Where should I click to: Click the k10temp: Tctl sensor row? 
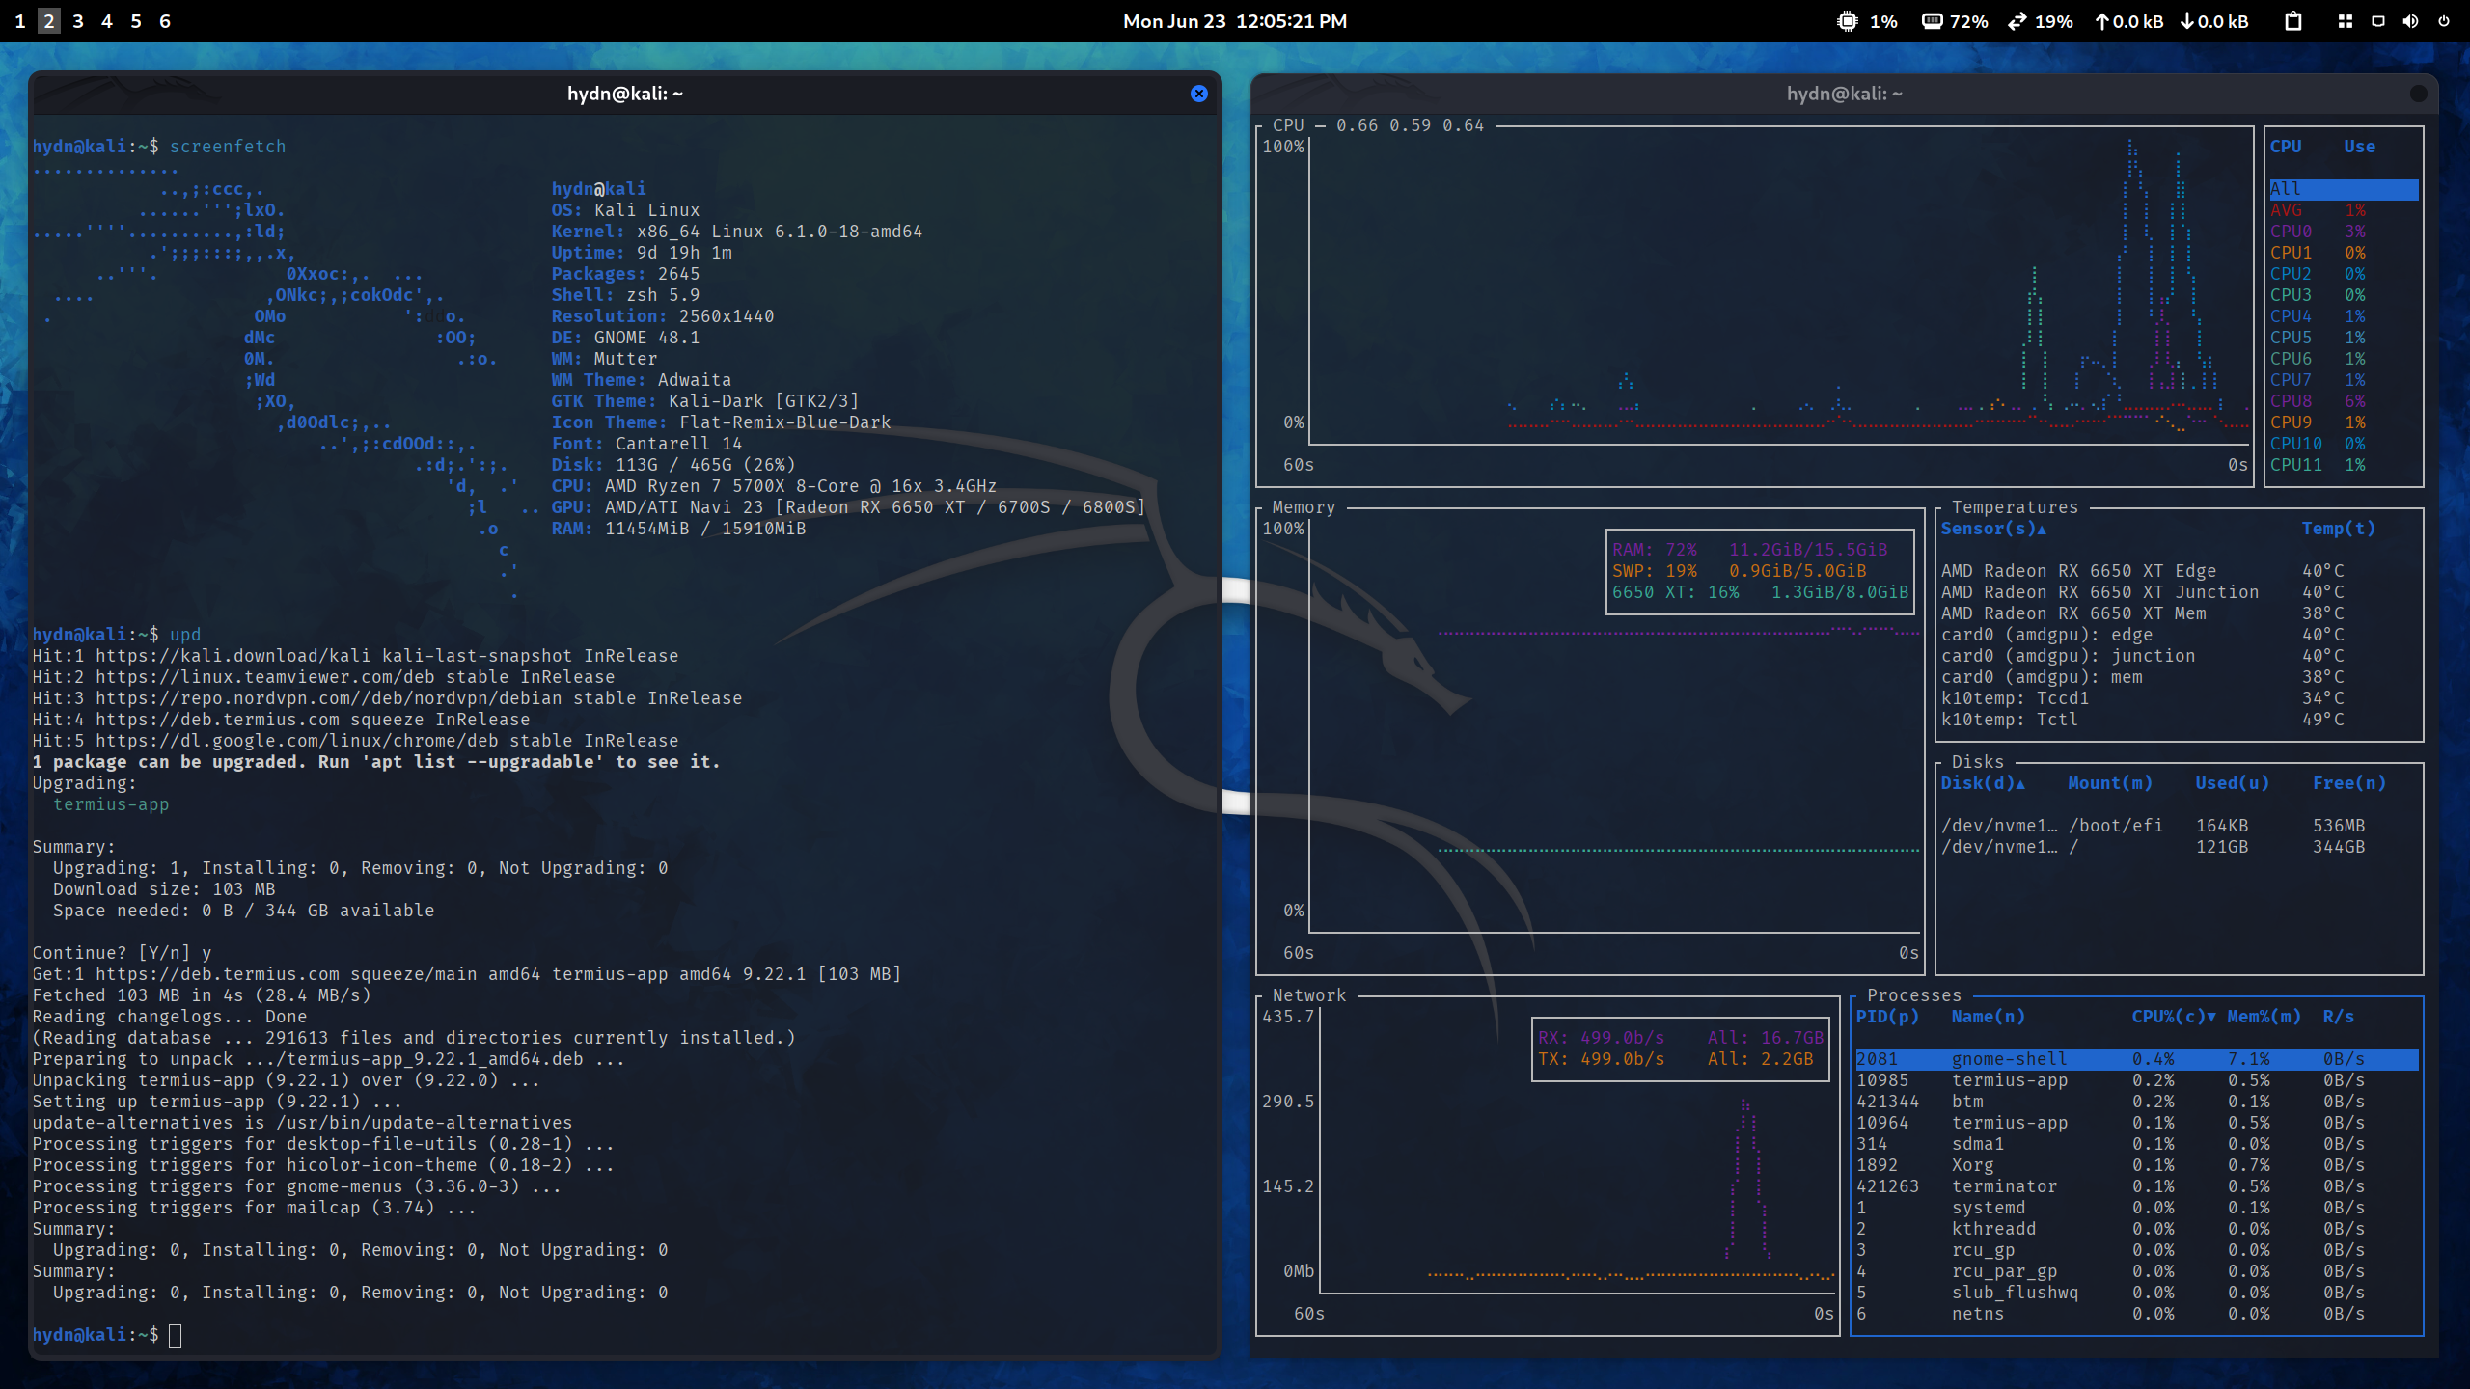(x=2180, y=720)
